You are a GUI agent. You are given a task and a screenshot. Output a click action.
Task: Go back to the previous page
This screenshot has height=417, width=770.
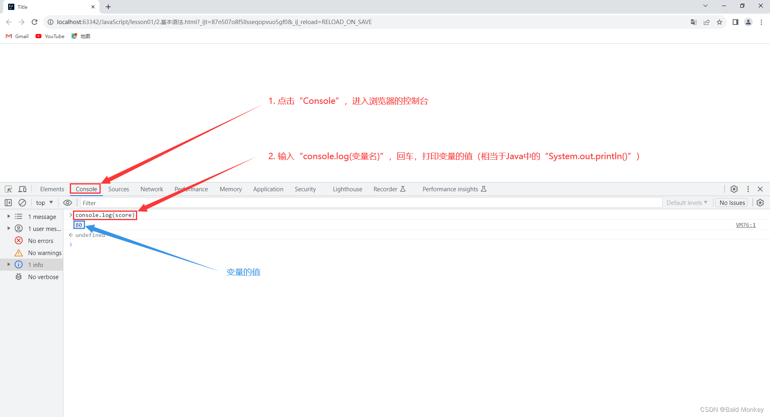click(9, 22)
